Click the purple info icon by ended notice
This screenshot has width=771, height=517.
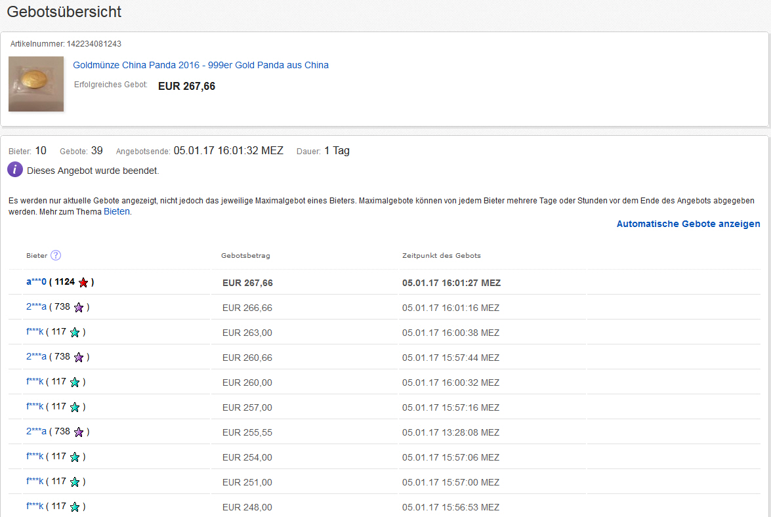[x=15, y=170]
